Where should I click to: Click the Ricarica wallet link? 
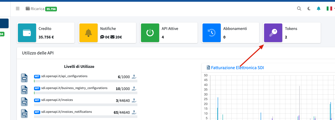pos(35,9)
